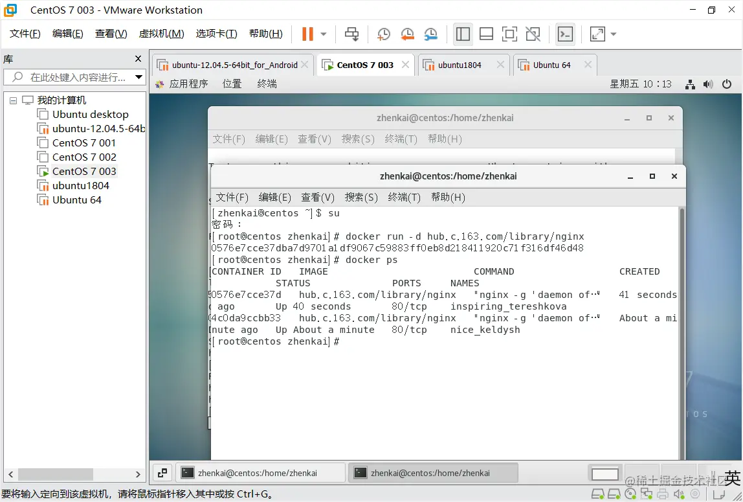Open 搜索(S) menu in front terminal
The height and width of the screenshot is (502, 743).
coord(361,197)
